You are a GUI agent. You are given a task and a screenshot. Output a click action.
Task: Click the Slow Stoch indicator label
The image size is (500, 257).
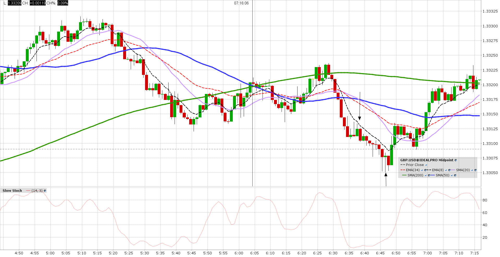pyautogui.click(x=12, y=191)
